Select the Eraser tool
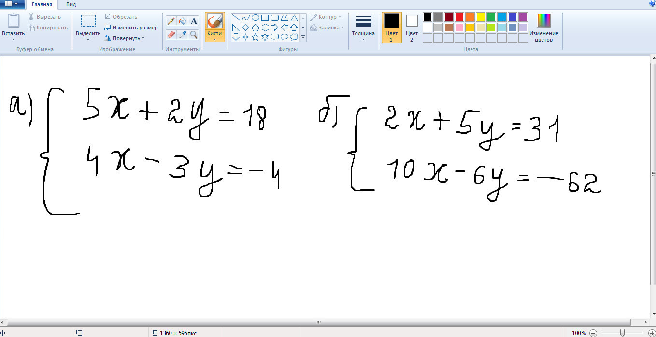Screen dimensions: 656x337 [x=171, y=34]
